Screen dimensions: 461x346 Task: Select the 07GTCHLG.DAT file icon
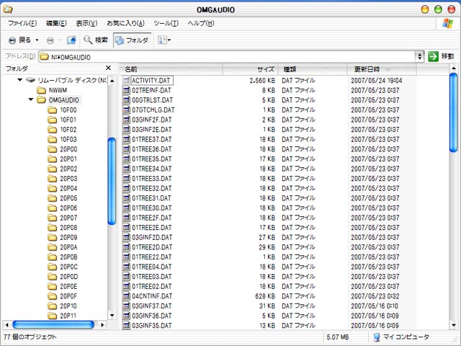126,110
